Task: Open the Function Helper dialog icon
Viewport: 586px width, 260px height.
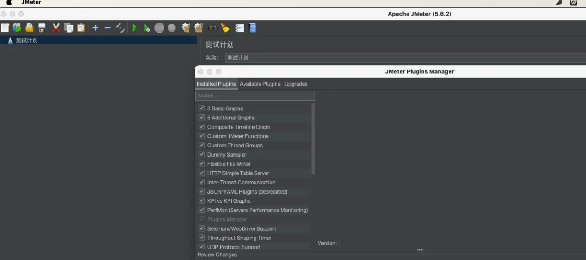Action: [239, 28]
